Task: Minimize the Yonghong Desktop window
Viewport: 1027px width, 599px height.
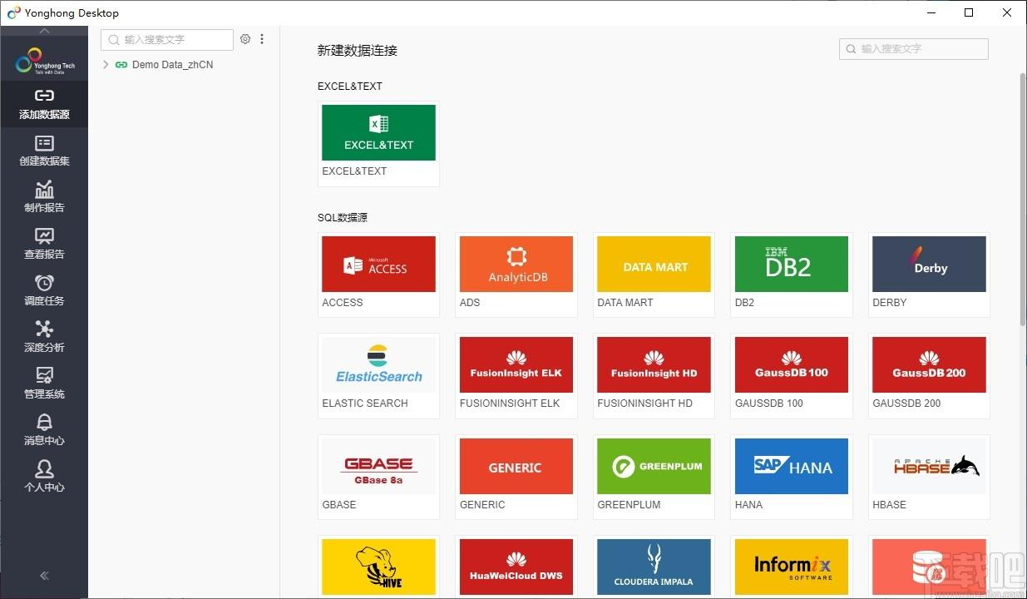Action: (931, 12)
